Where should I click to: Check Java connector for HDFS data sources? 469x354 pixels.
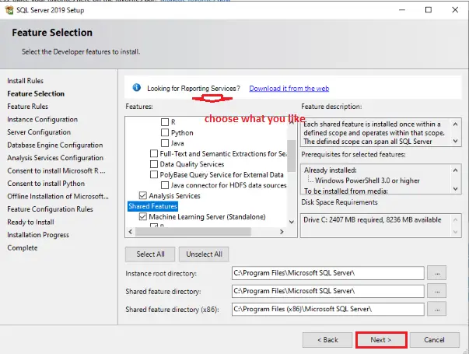pos(165,185)
